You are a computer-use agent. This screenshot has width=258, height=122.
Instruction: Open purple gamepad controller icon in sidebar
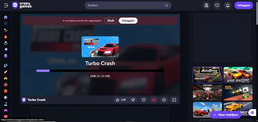pyautogui.click(x=6, y=110)
